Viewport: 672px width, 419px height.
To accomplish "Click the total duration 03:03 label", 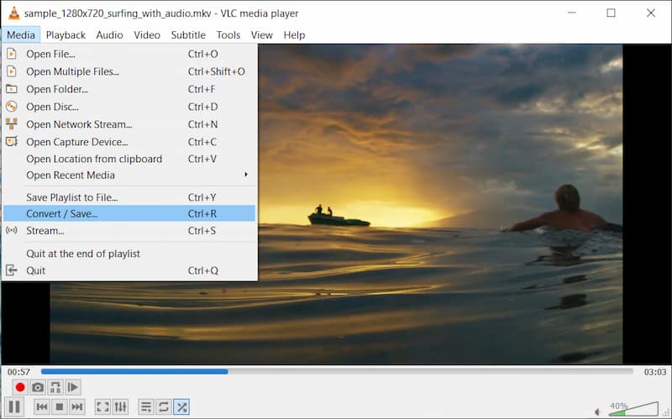I will click(x=655, y=372).
